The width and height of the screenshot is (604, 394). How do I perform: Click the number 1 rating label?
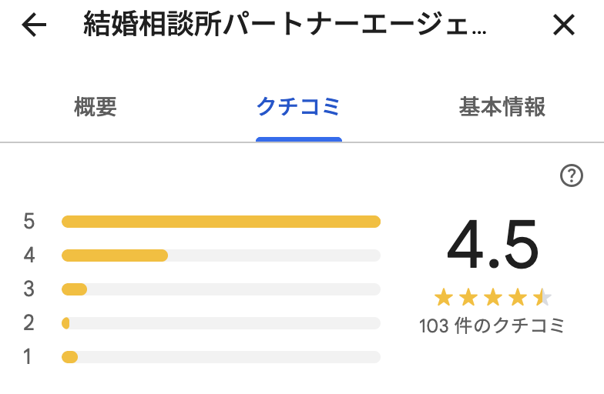click(x=29, y=357)
